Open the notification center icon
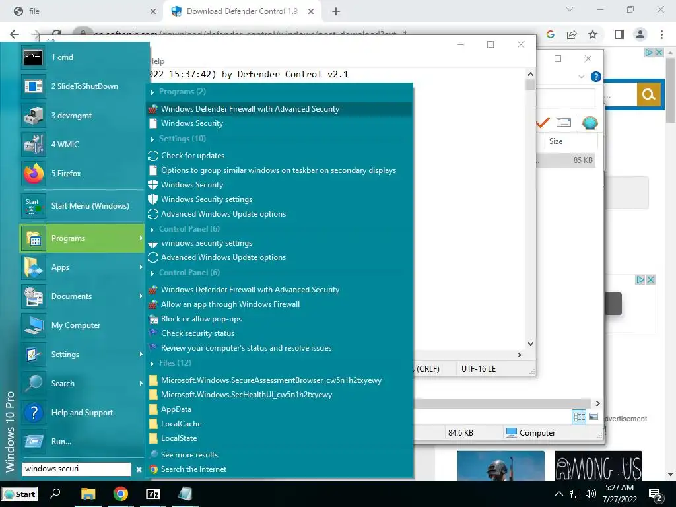The width and height of the screenshot is (676, 507). point(656,495)
